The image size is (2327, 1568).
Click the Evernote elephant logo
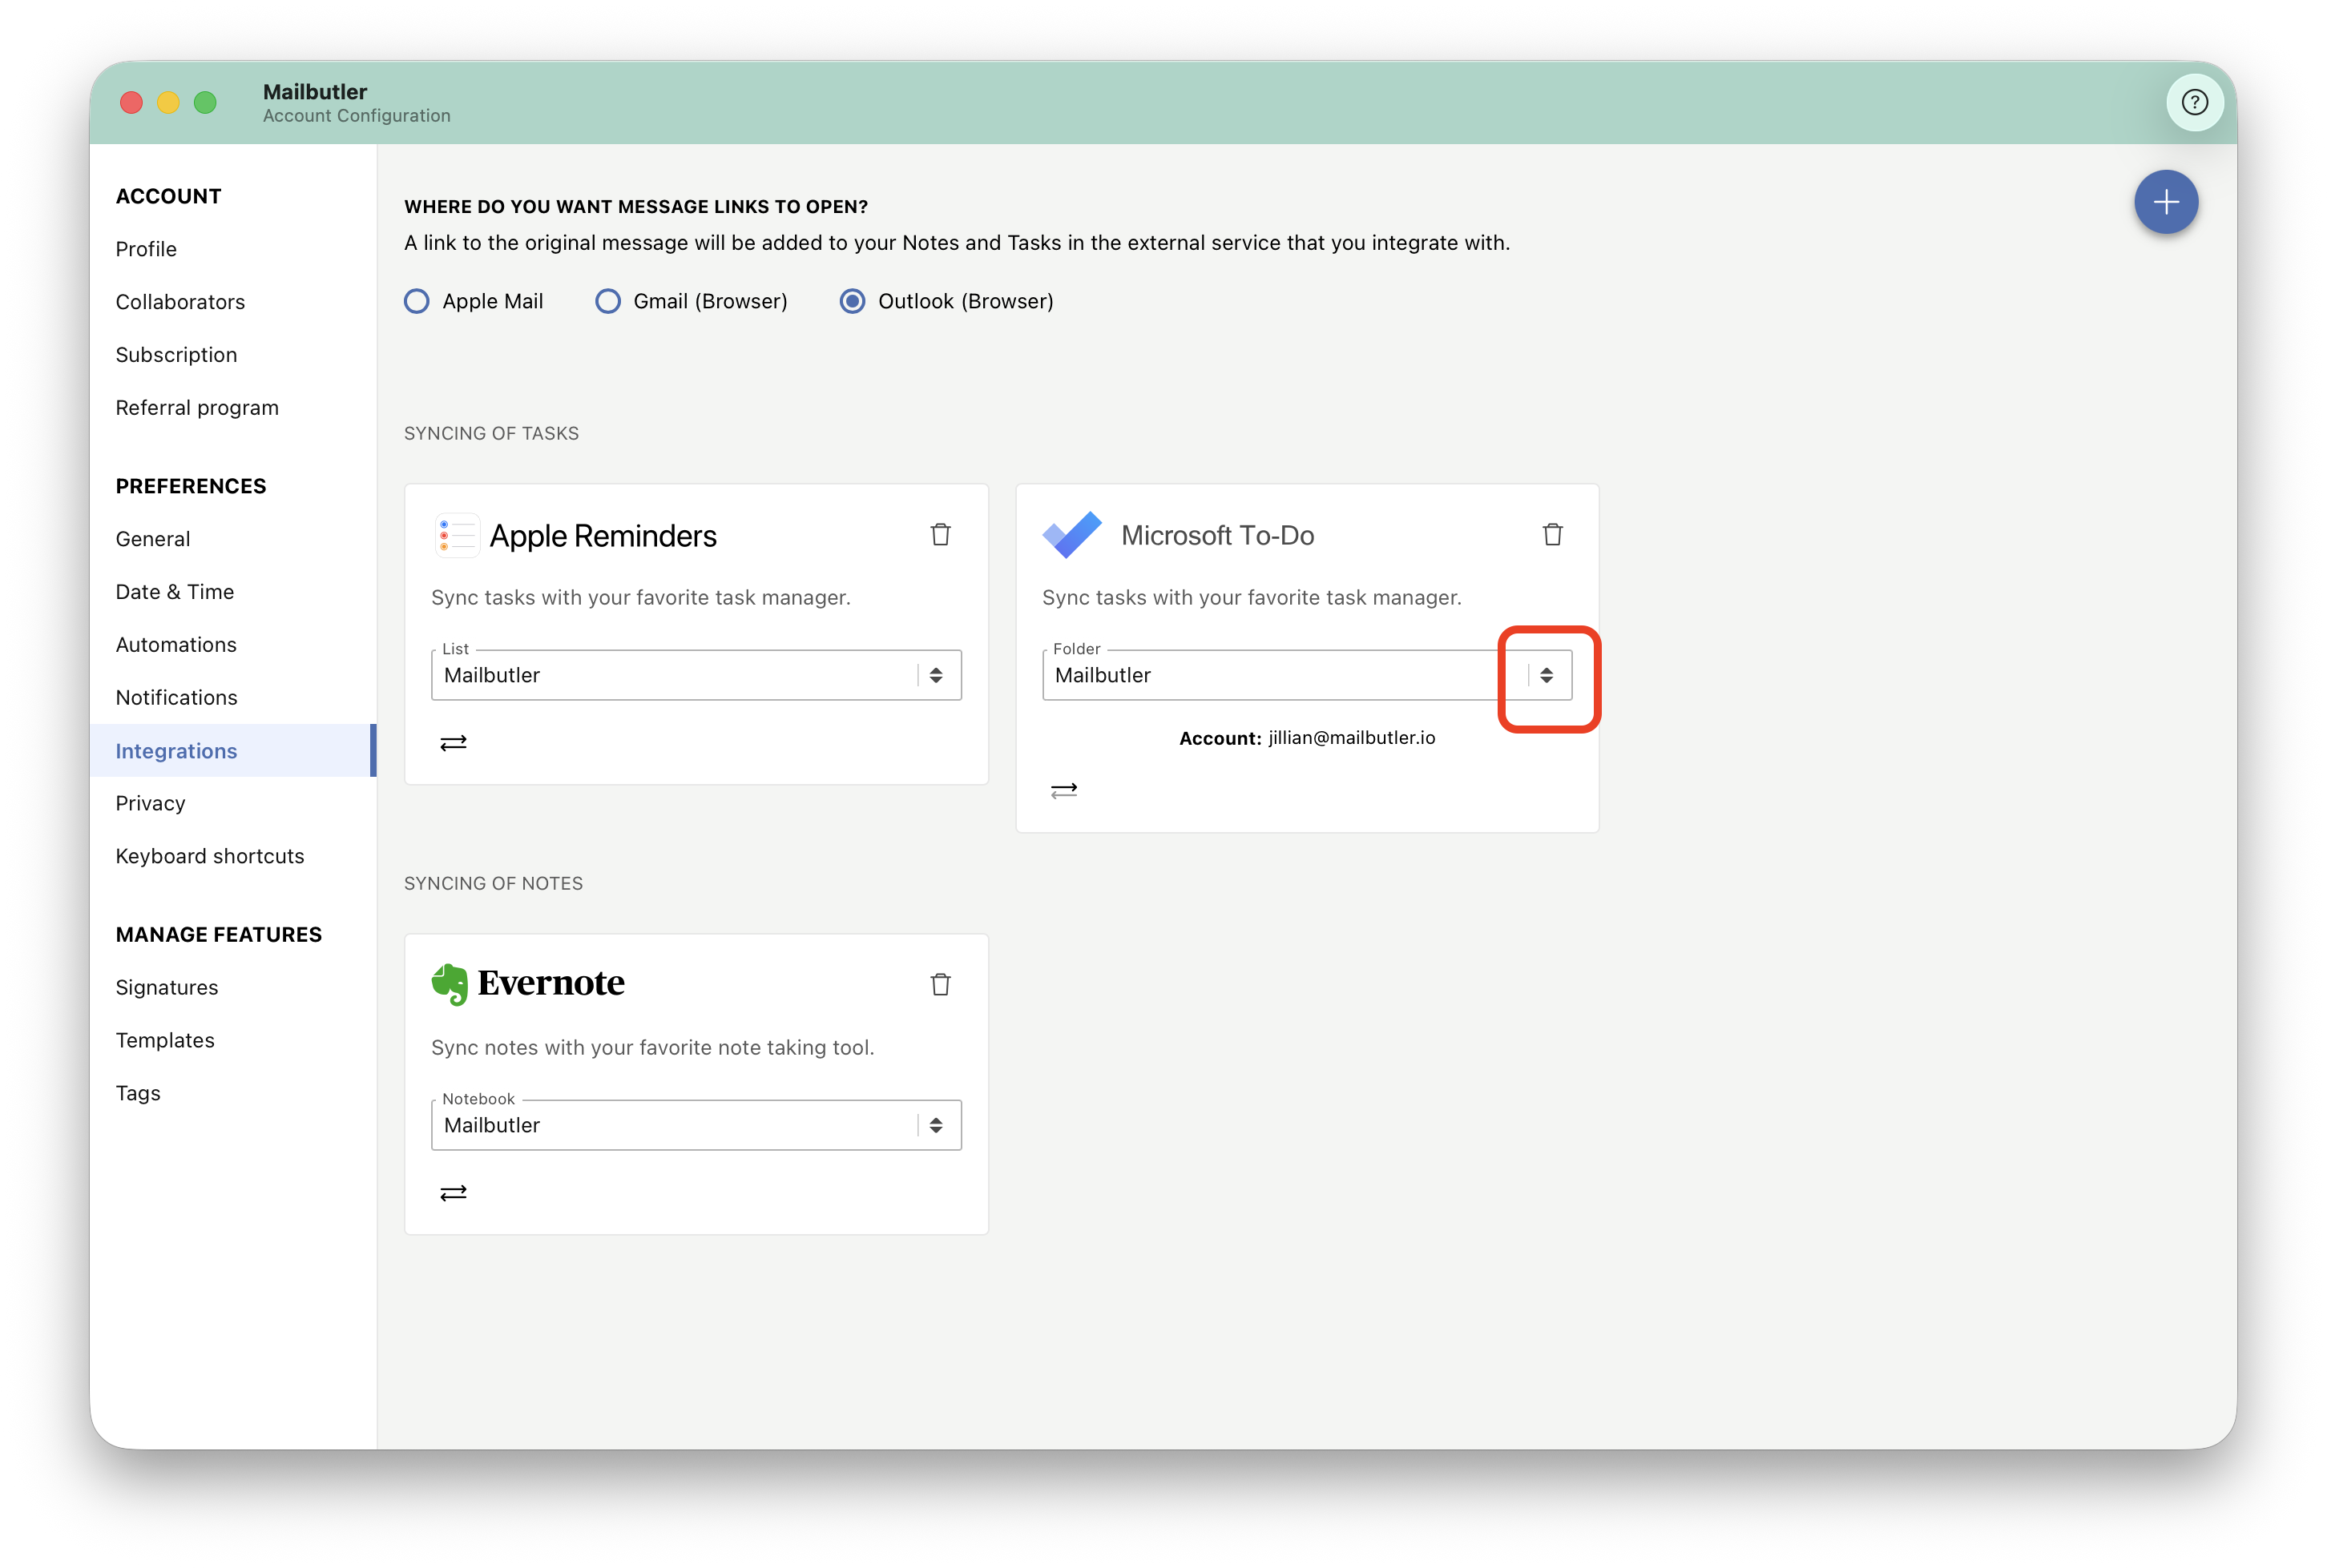(450, 984)
